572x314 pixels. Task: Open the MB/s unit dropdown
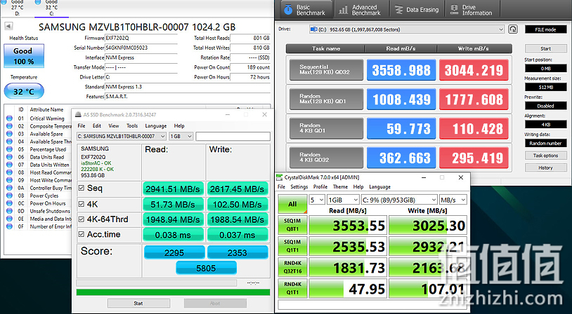453,200
